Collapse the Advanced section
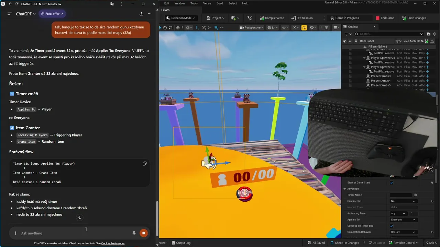Screen dimensions: 440x247 coord(345,189)
